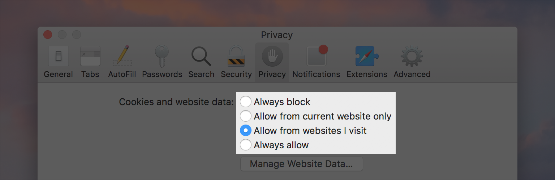Click the Advanced tab label
The height and width of the screenshot is (180, 555).
coord(412,74)
